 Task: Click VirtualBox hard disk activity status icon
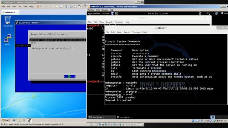pos(193,121)
